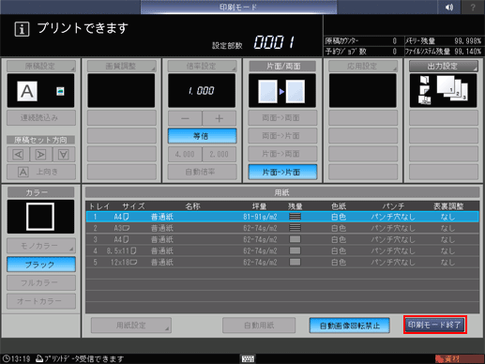Viewport: 485px width, 364px height.
Task: Select right-facing original direction icon
Action: tap(41, 155)
